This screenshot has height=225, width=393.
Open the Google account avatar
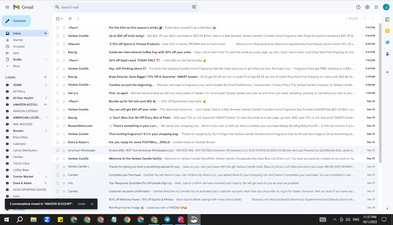tap(386, 7)
